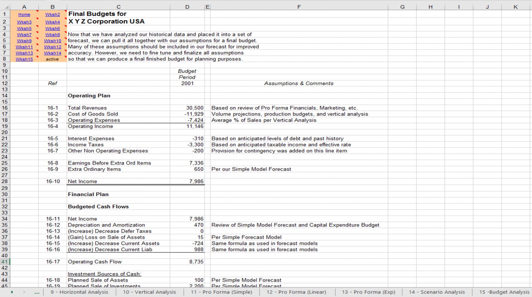Image resolution: width=532 pixels, height=297 pixels.
Task: Select column C header
Action: tap(118, 7)
